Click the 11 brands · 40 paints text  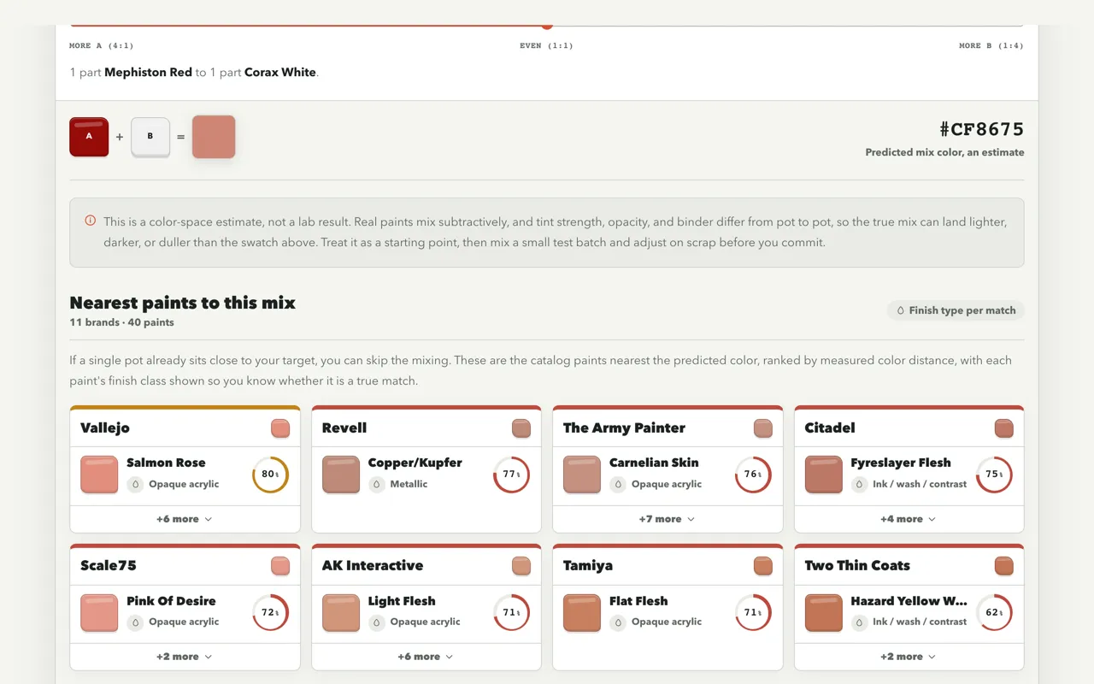(121, 322)
